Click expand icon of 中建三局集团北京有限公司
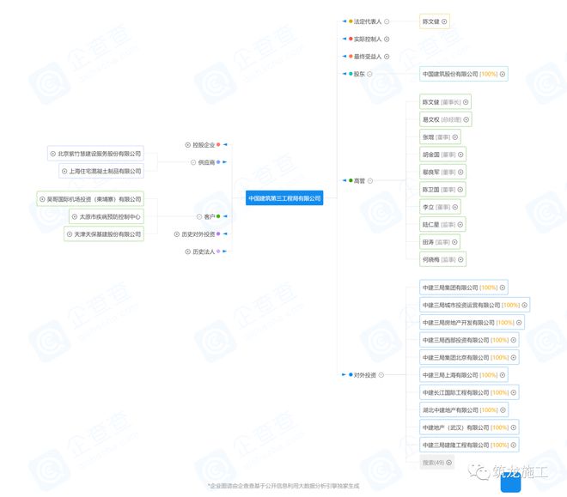The height and width of the screenshot is (497, 567). (x=514, y=358)
